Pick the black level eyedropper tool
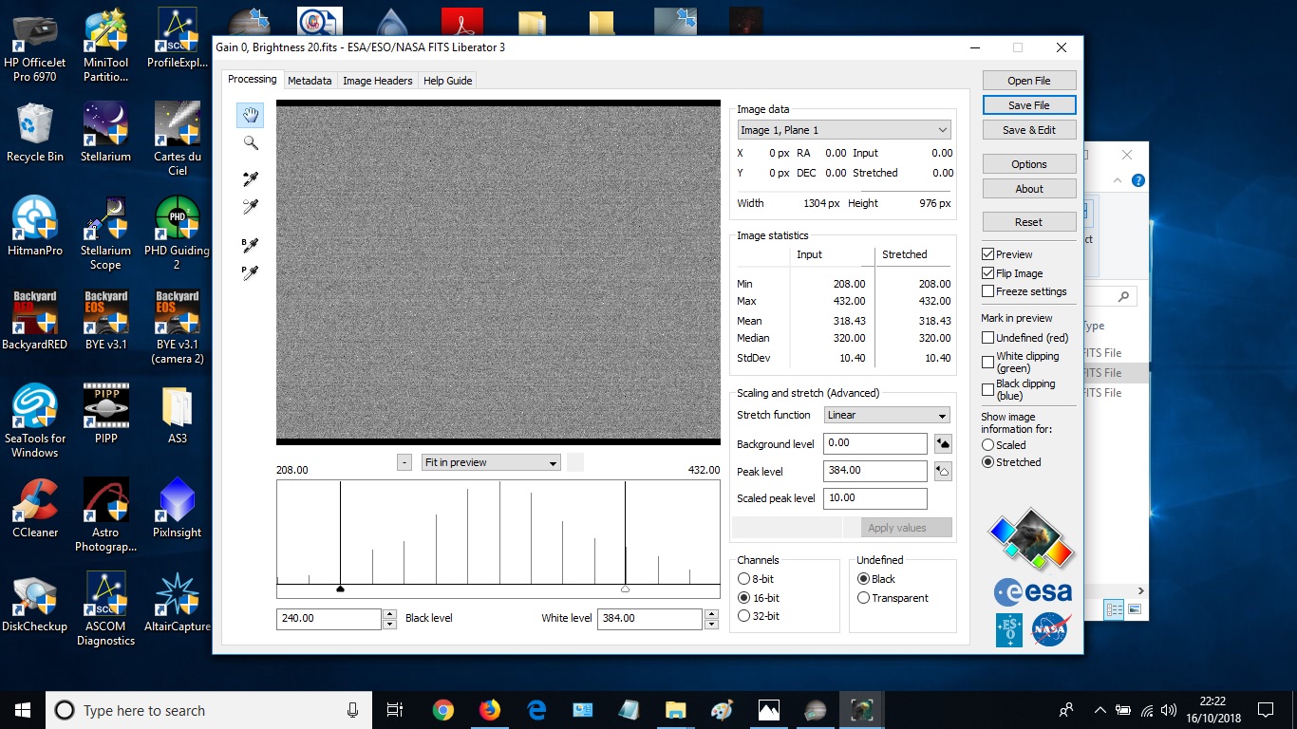1297x729 pixels. (x=251, y=178)
